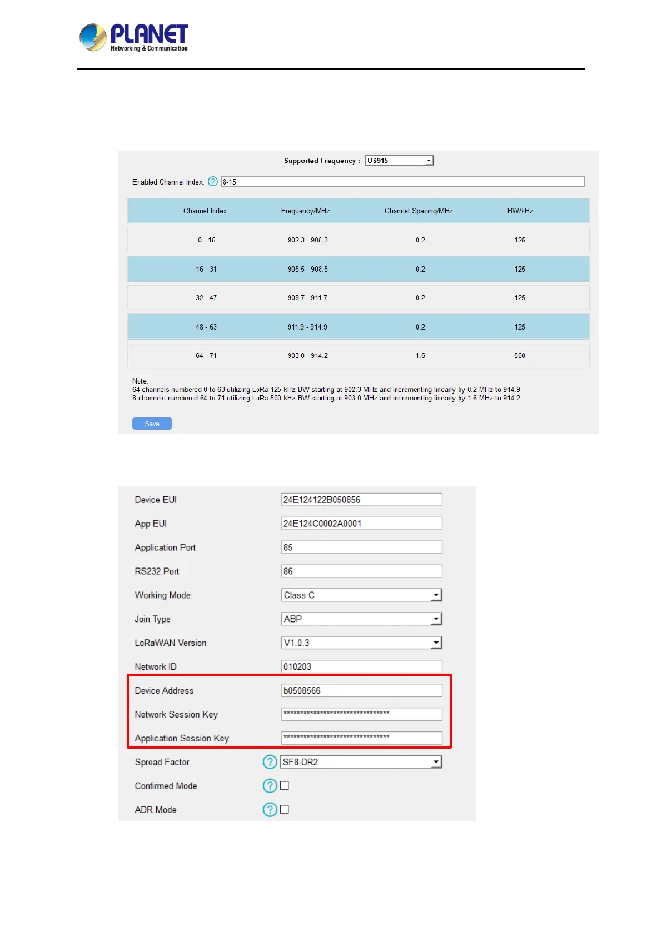Viewport: 662px width, 936px height.
Task: Select the LoRaWAN Version dropdown
Action: click(361, 643)
